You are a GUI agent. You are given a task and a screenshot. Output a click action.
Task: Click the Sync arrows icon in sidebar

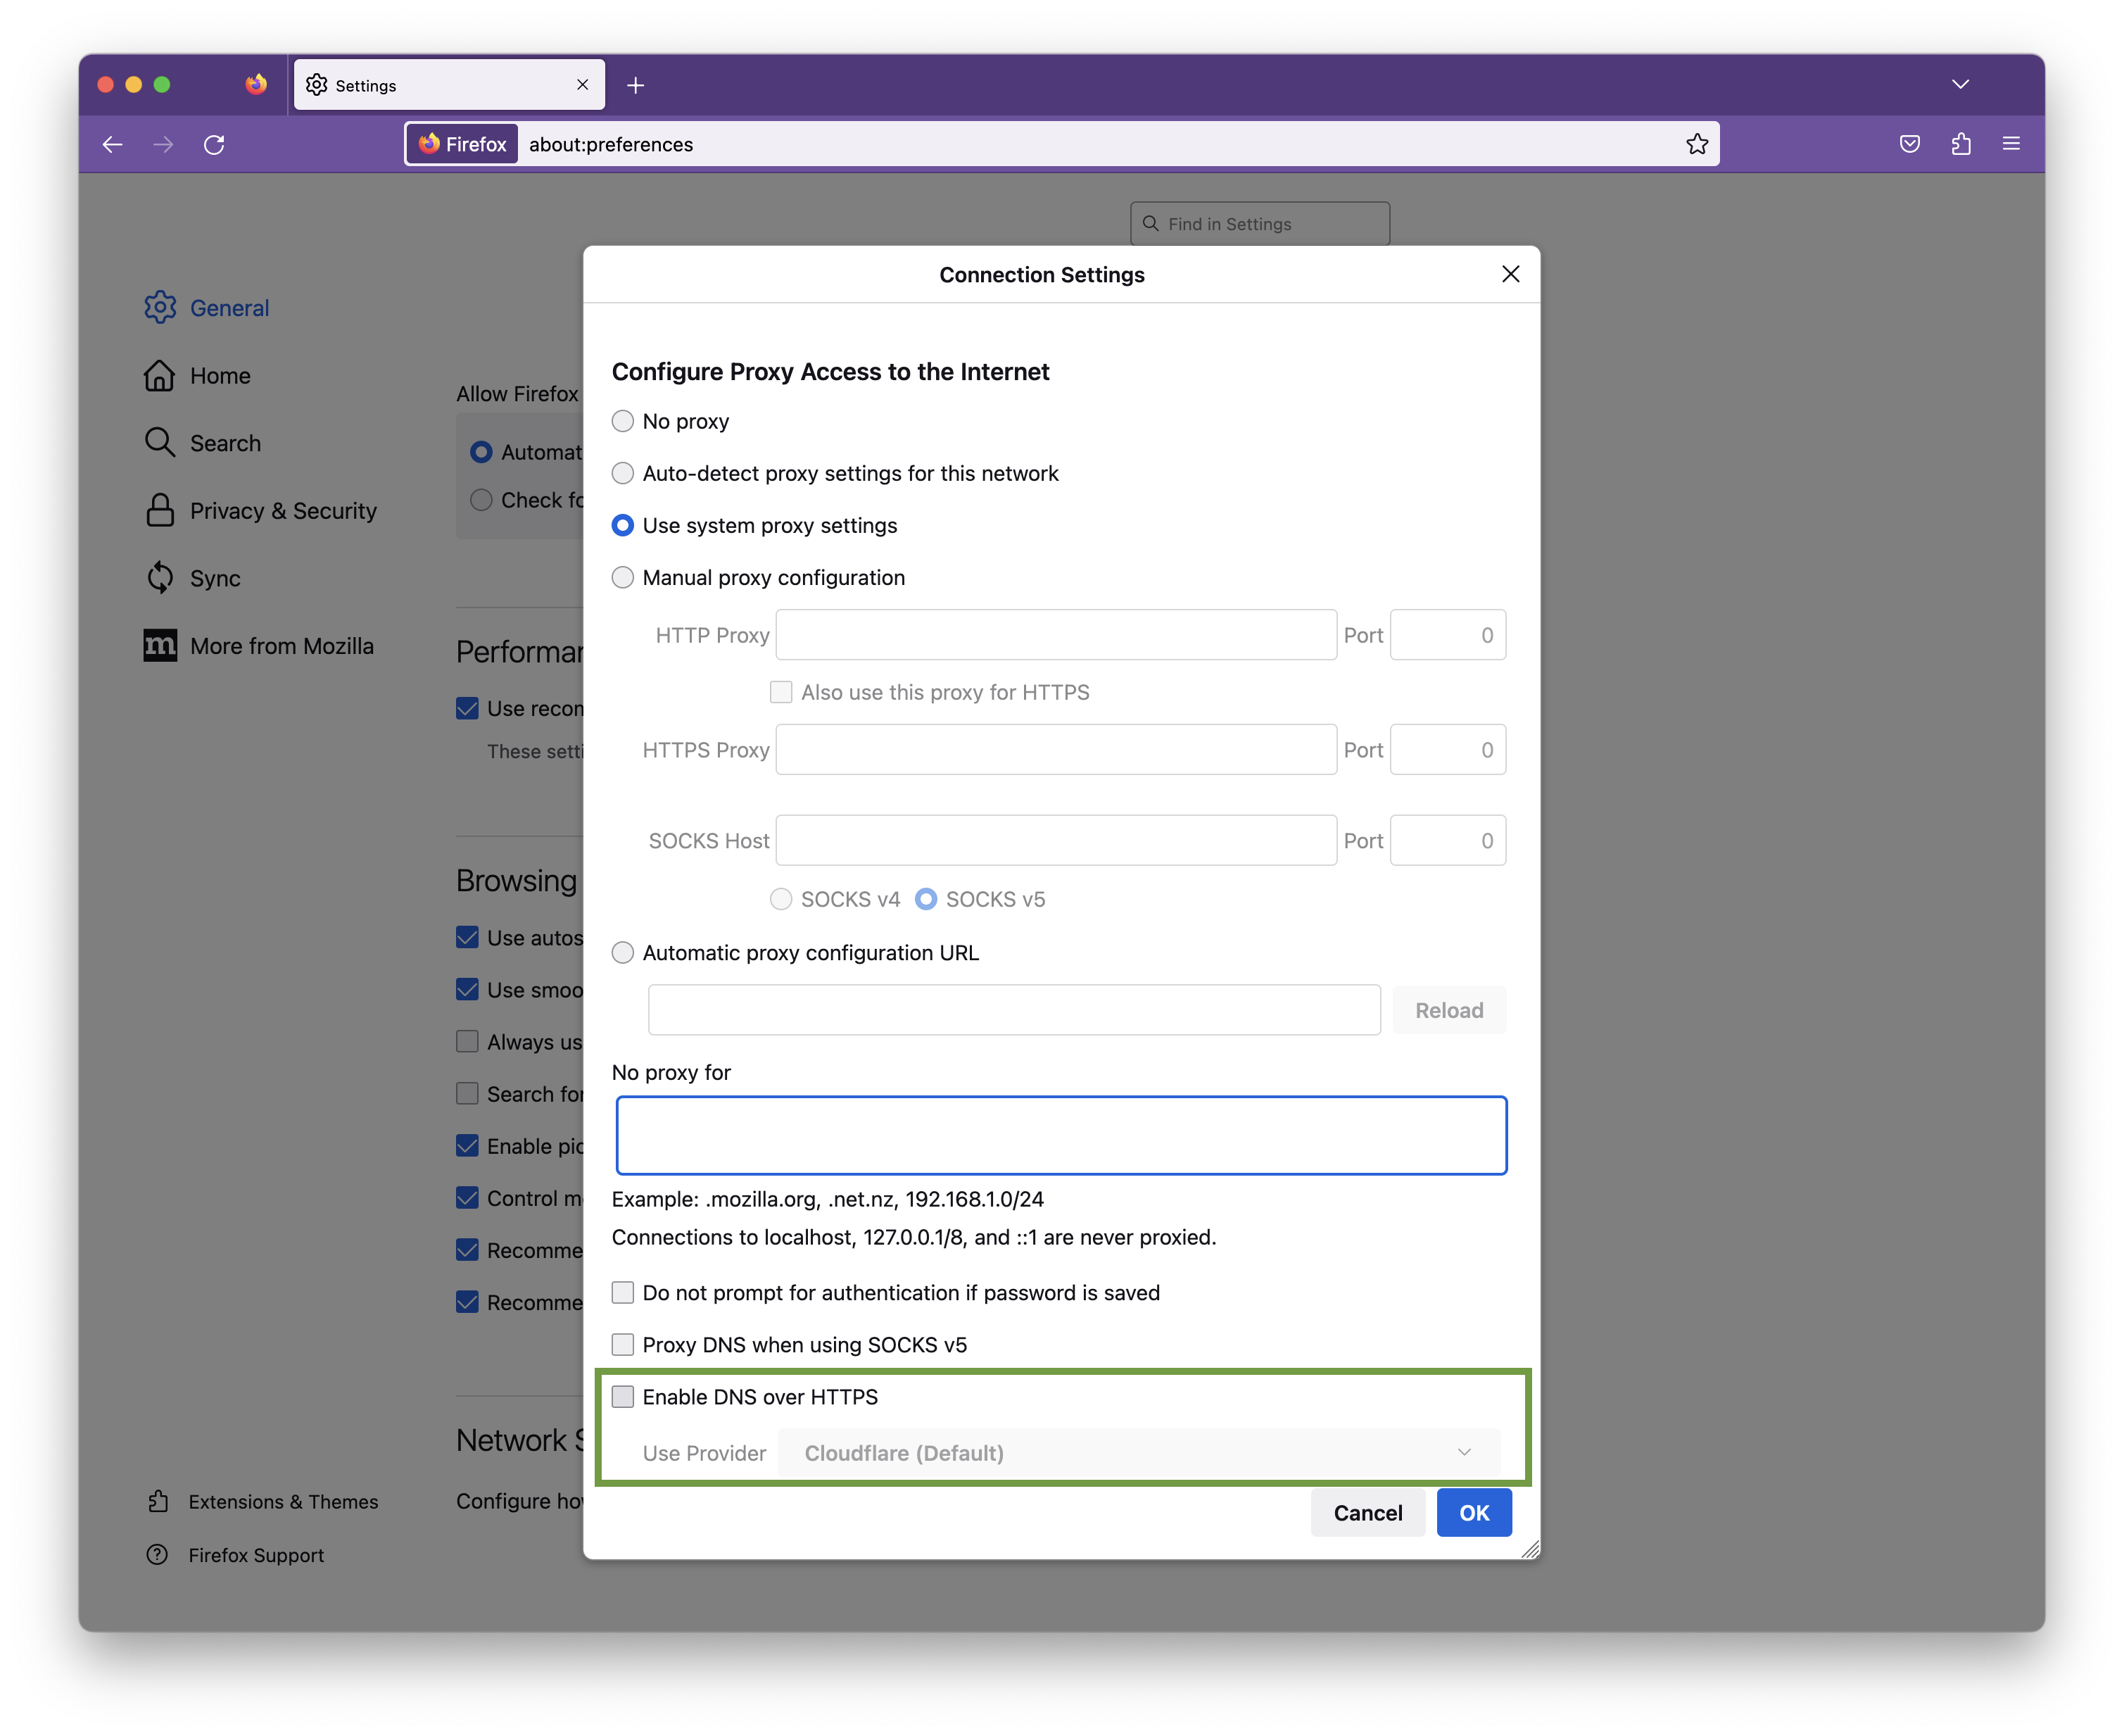tap(160, 578)
